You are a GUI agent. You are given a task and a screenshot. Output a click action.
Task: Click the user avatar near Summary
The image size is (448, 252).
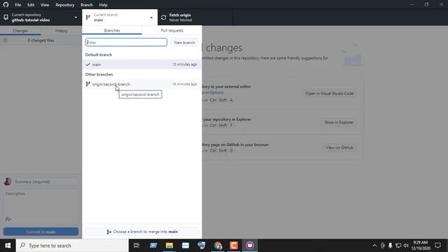pos(8,181)
